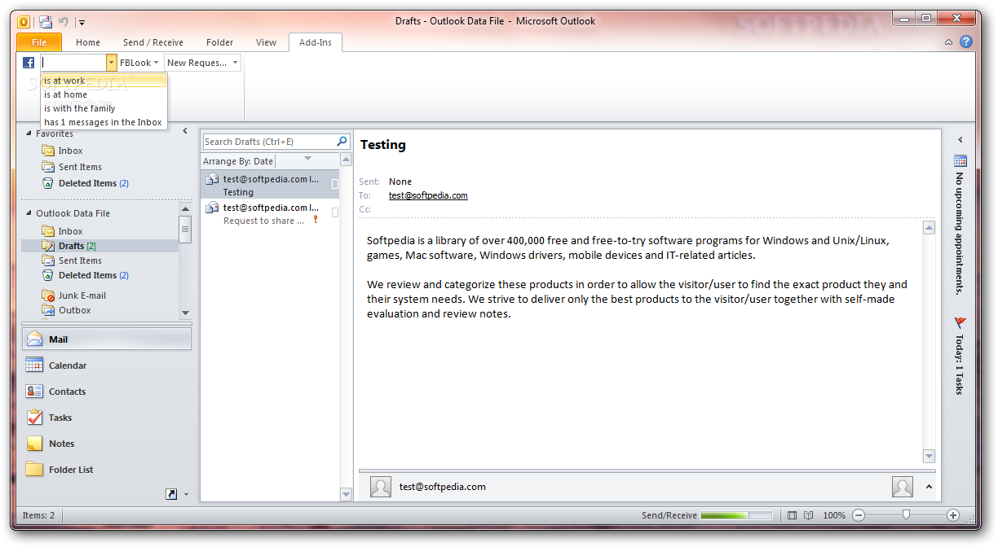This screenshot has width=998, height=547.
Task: Open the File tab
Action: point(39,42)
